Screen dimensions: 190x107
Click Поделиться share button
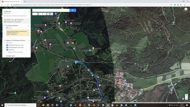(x=19, y=20)
